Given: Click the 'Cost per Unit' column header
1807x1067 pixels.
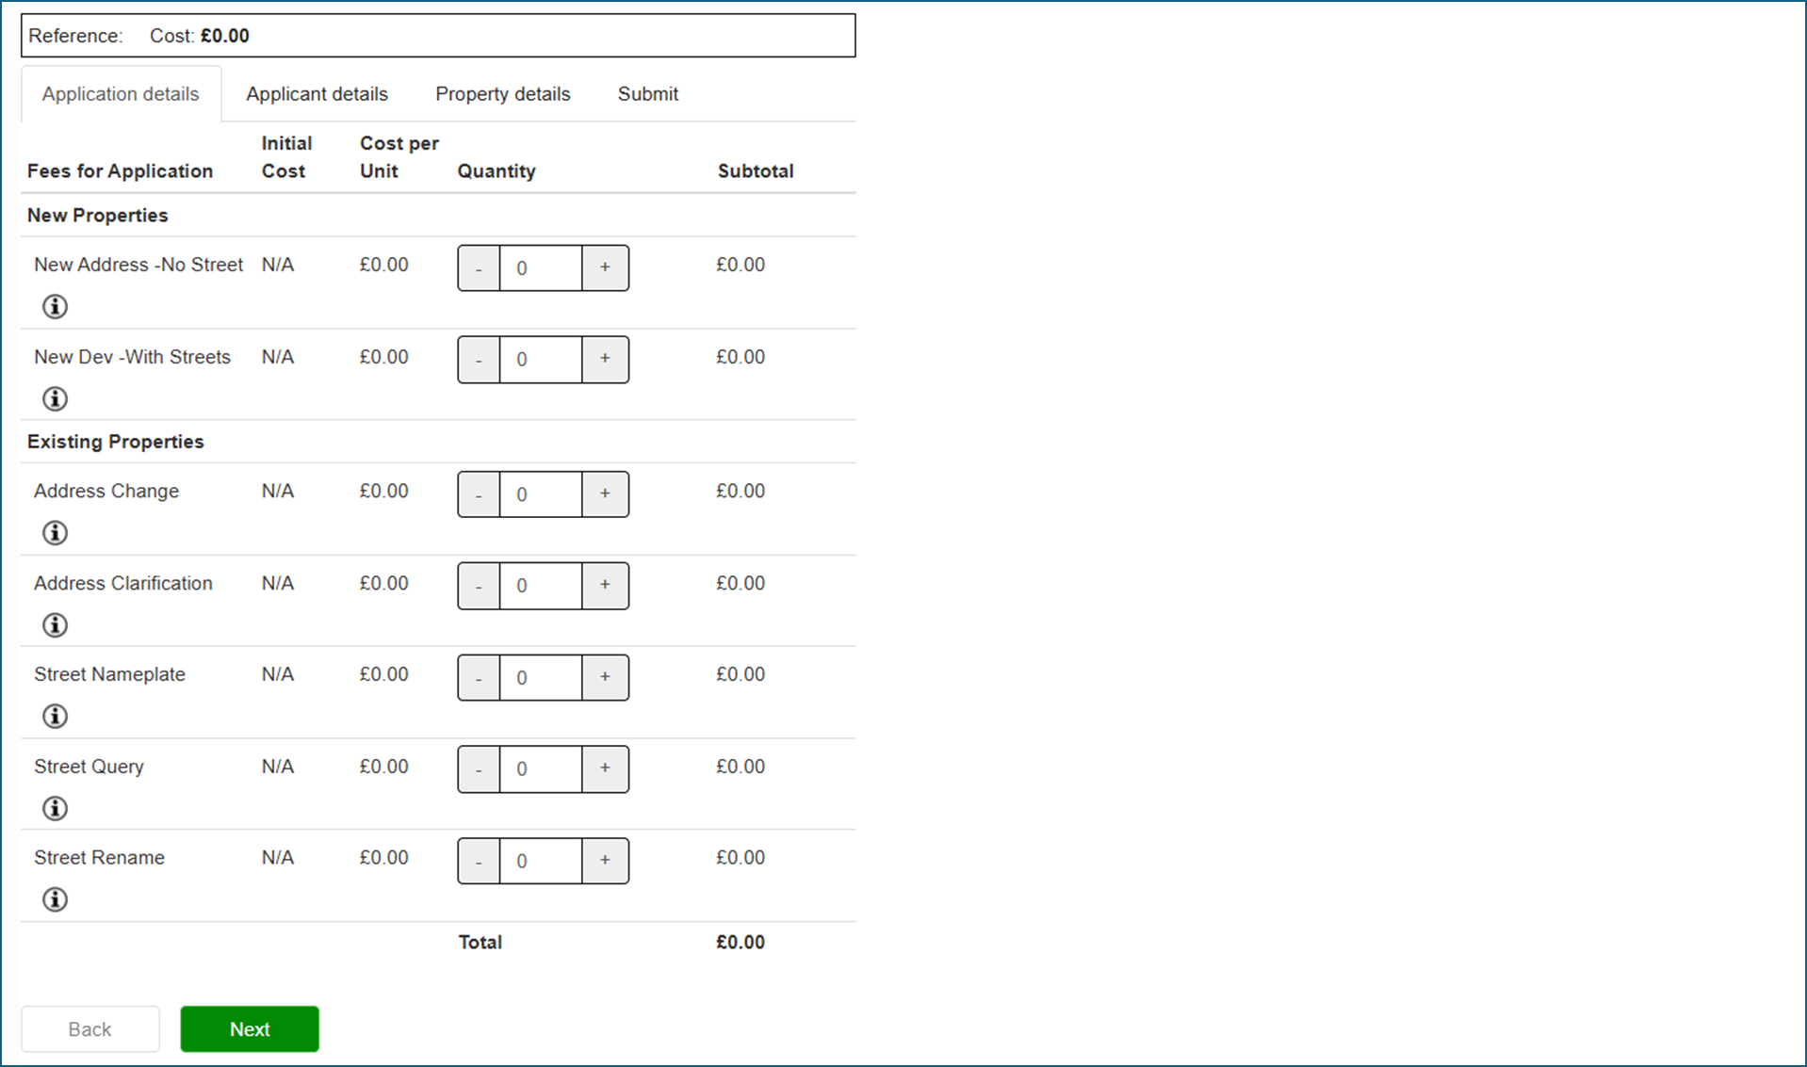Looking at the screenshot, I should coord(399,157).
